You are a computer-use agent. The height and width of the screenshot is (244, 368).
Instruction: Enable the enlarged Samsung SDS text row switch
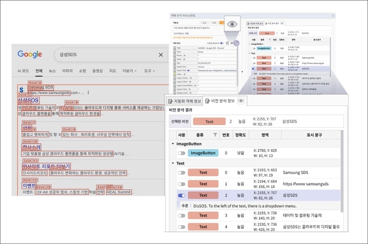(x=181, y=172)
